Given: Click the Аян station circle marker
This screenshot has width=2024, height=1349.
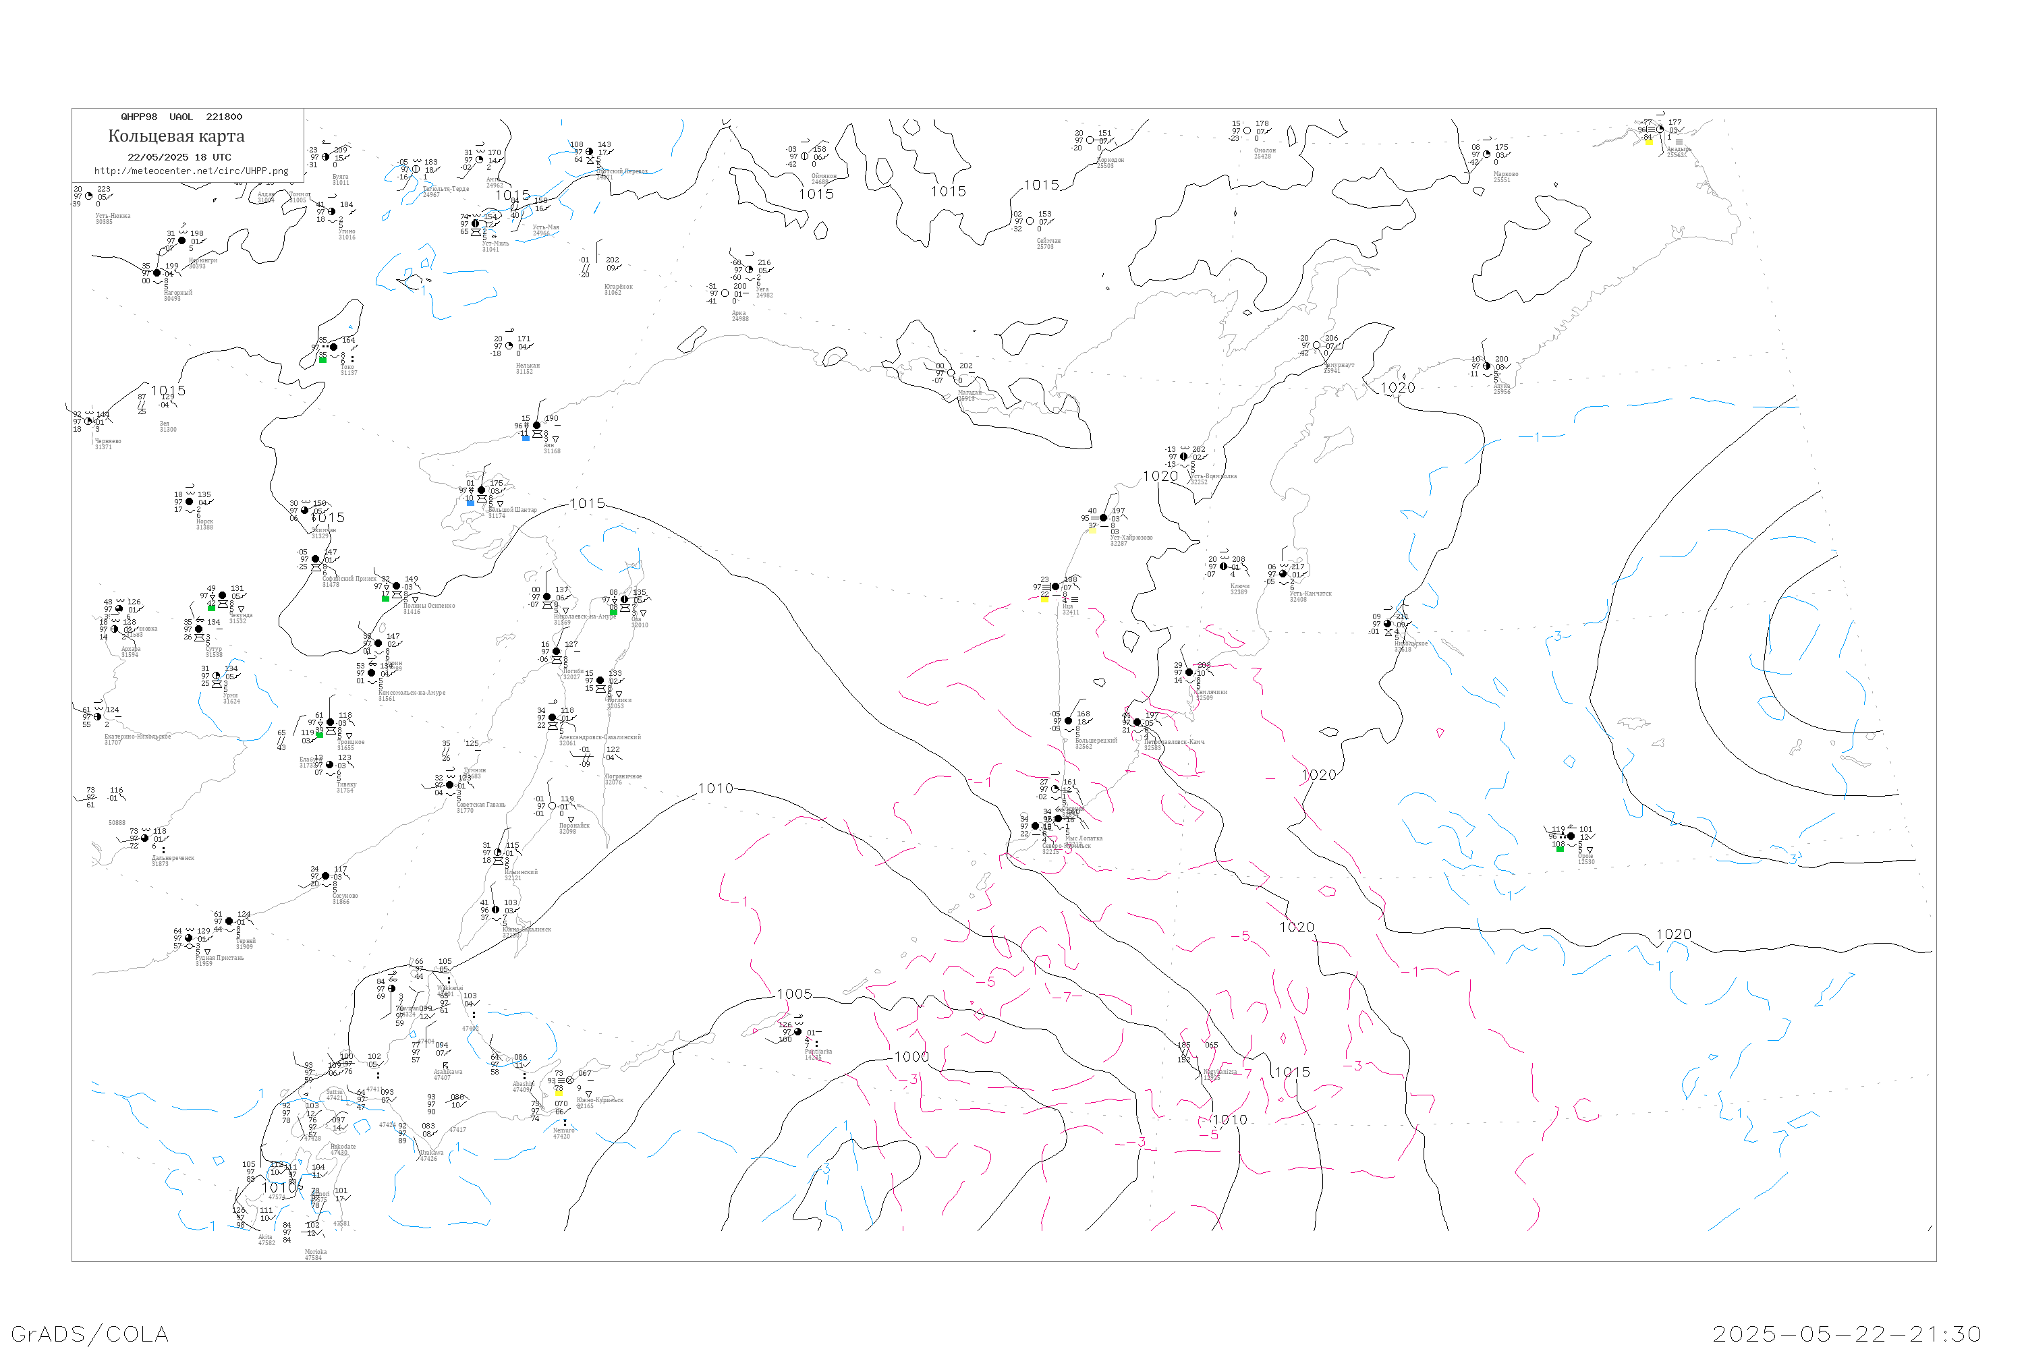Looking at the screenshot, I should point(537,426).
